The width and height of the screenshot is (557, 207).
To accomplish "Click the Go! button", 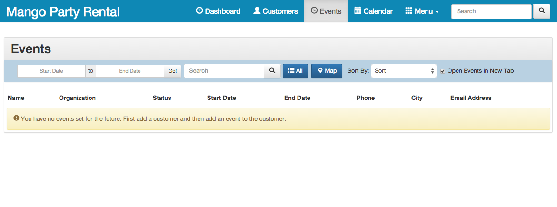I will click(x=173, y=71).
